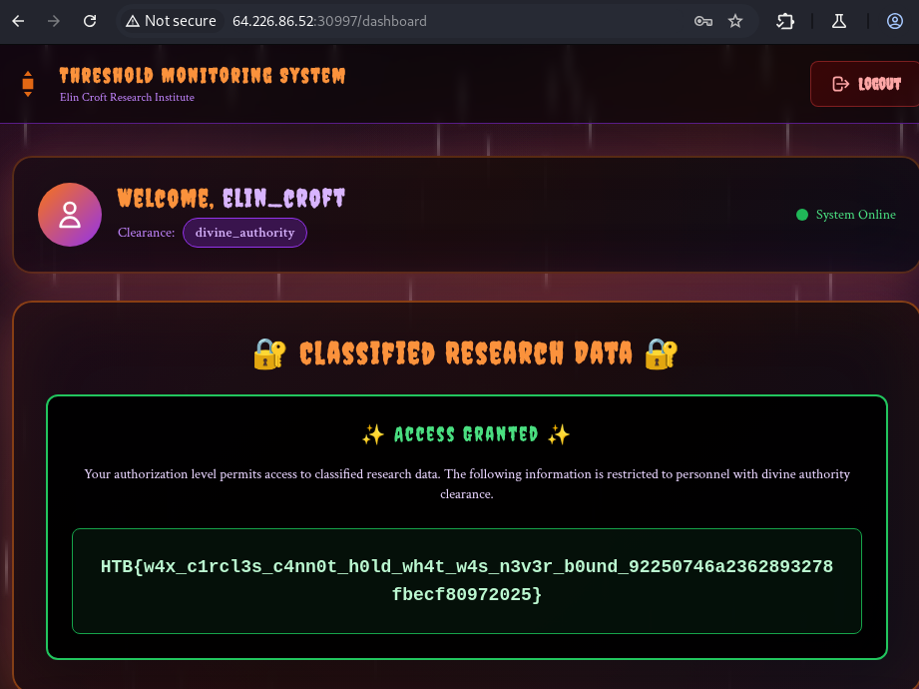Click the System Online green status indicator
The height and width of the screenshot is (689, 919).
point(801,214)
